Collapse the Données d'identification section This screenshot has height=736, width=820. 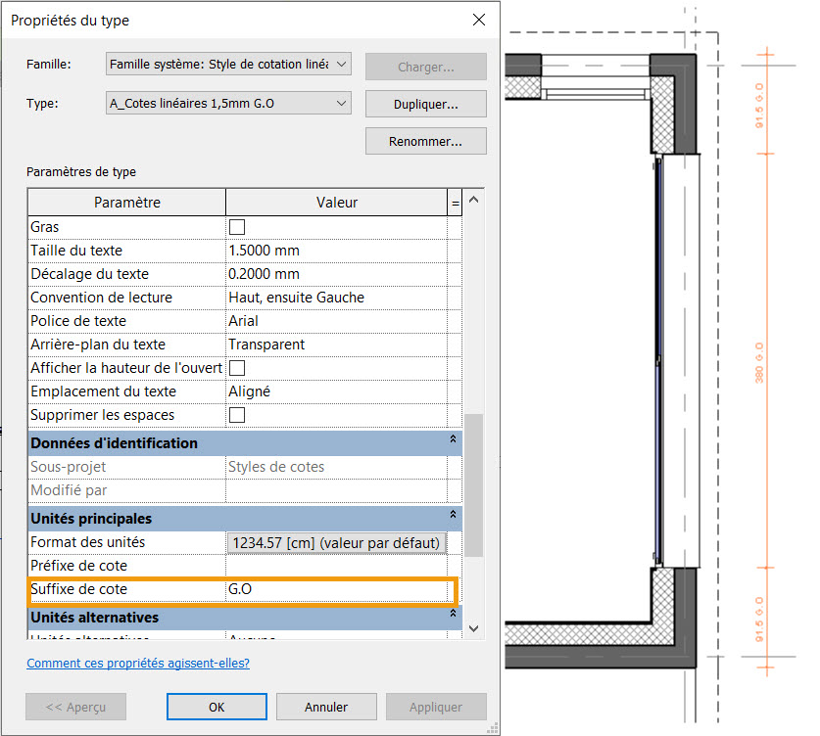(x=453, y=438)
